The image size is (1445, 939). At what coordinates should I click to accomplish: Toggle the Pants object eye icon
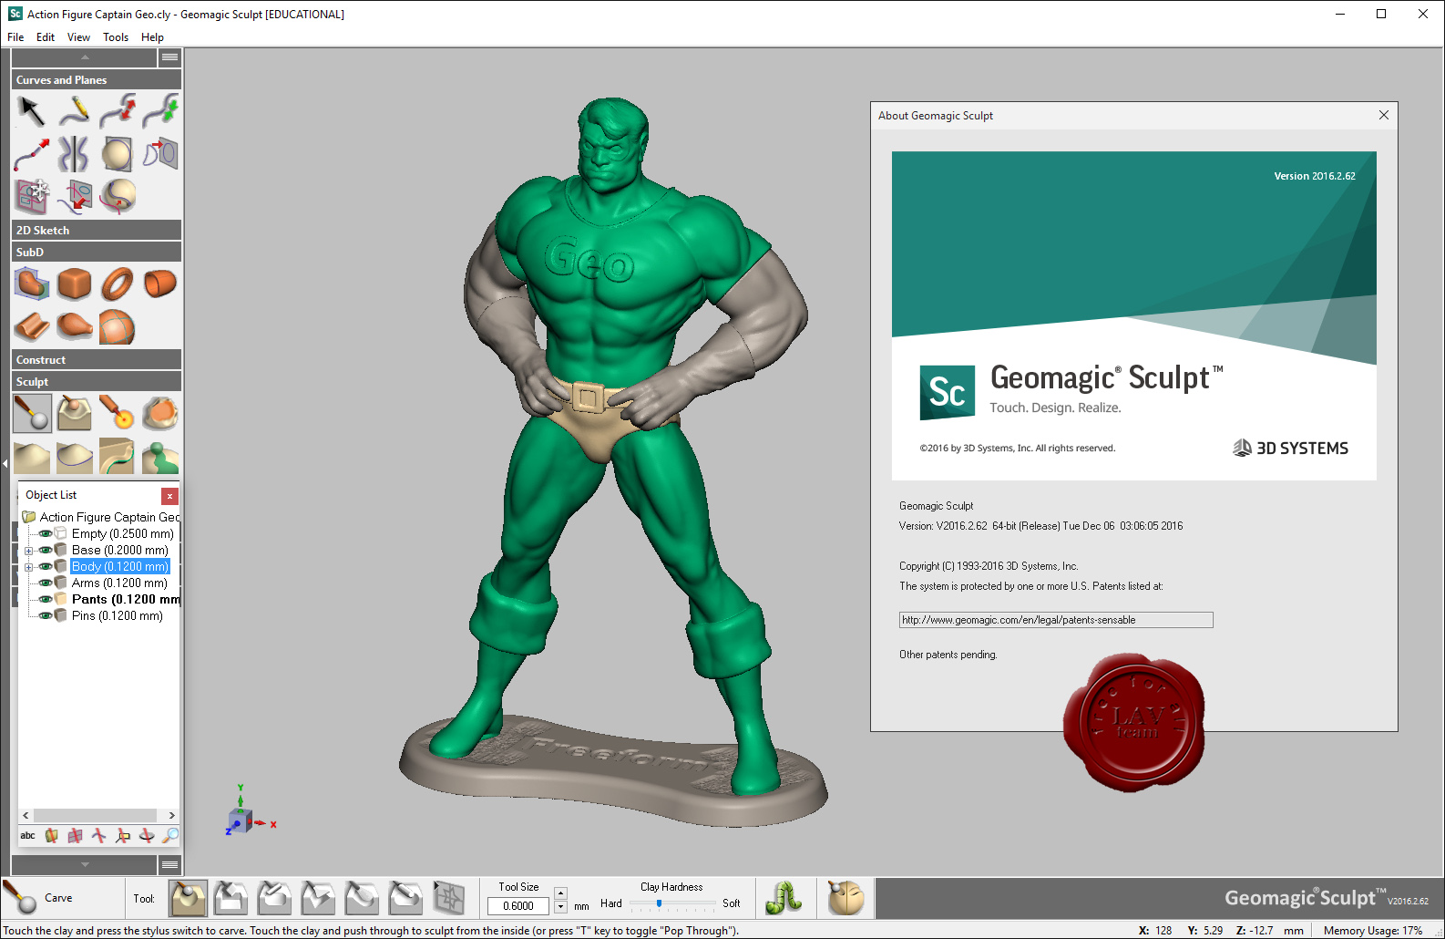(x=45, y=599)
